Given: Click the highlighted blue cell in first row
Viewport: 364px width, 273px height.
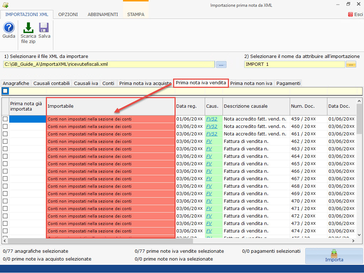Looking at the screenshot, I should (27, 119).
